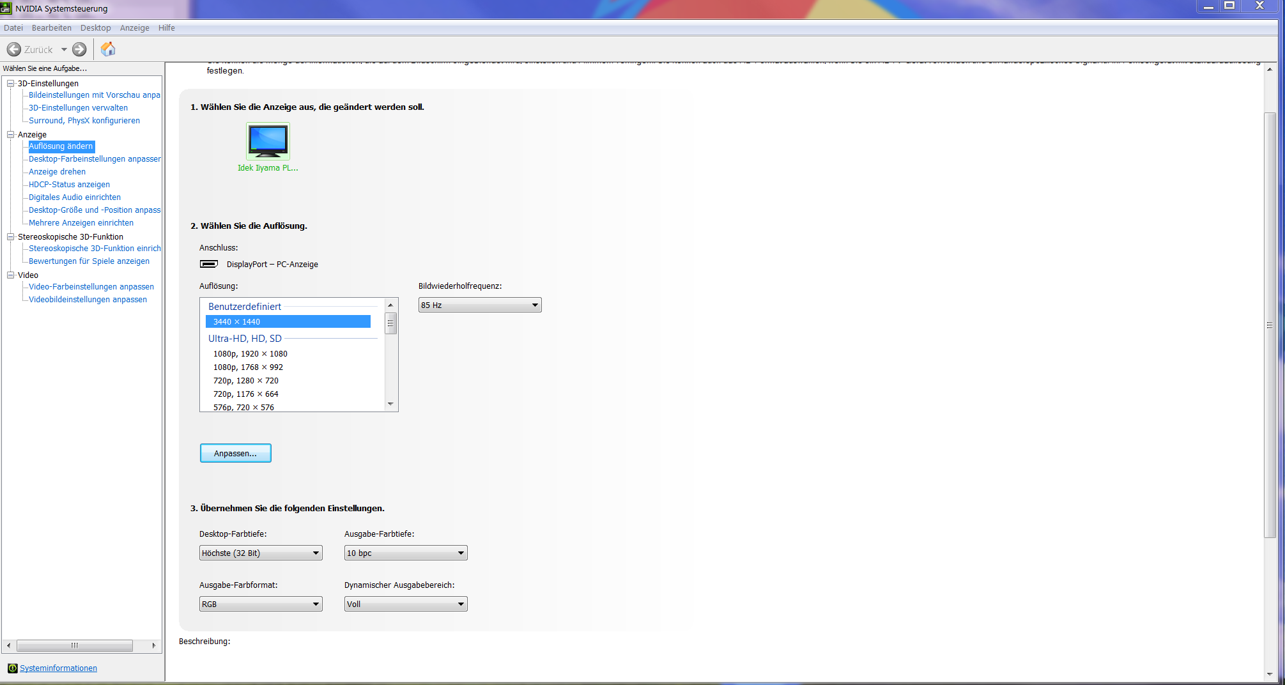Open the back history dropdown arrow
Viewport: 1285px width, 685px height.
[64, 49]
